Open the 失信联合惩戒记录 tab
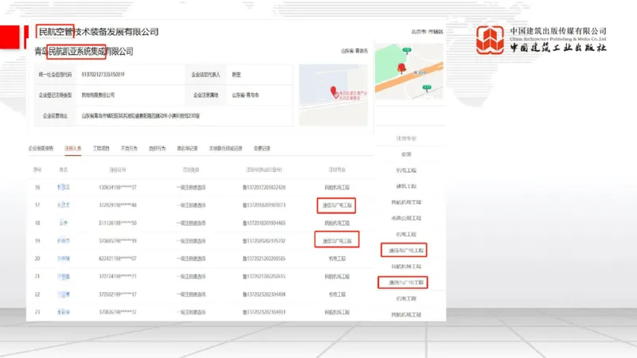 (226, 149)
